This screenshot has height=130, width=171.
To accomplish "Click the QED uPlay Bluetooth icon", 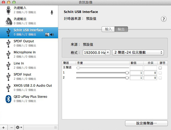I will pos(8,99).
